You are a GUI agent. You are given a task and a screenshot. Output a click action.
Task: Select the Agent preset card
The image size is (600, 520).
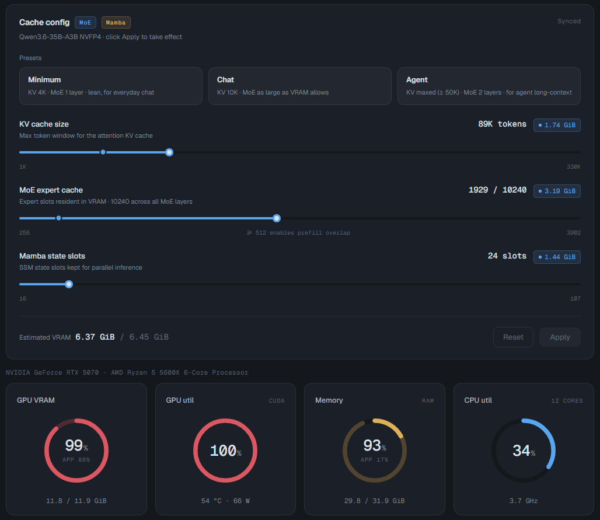click(x=489, y=86)
